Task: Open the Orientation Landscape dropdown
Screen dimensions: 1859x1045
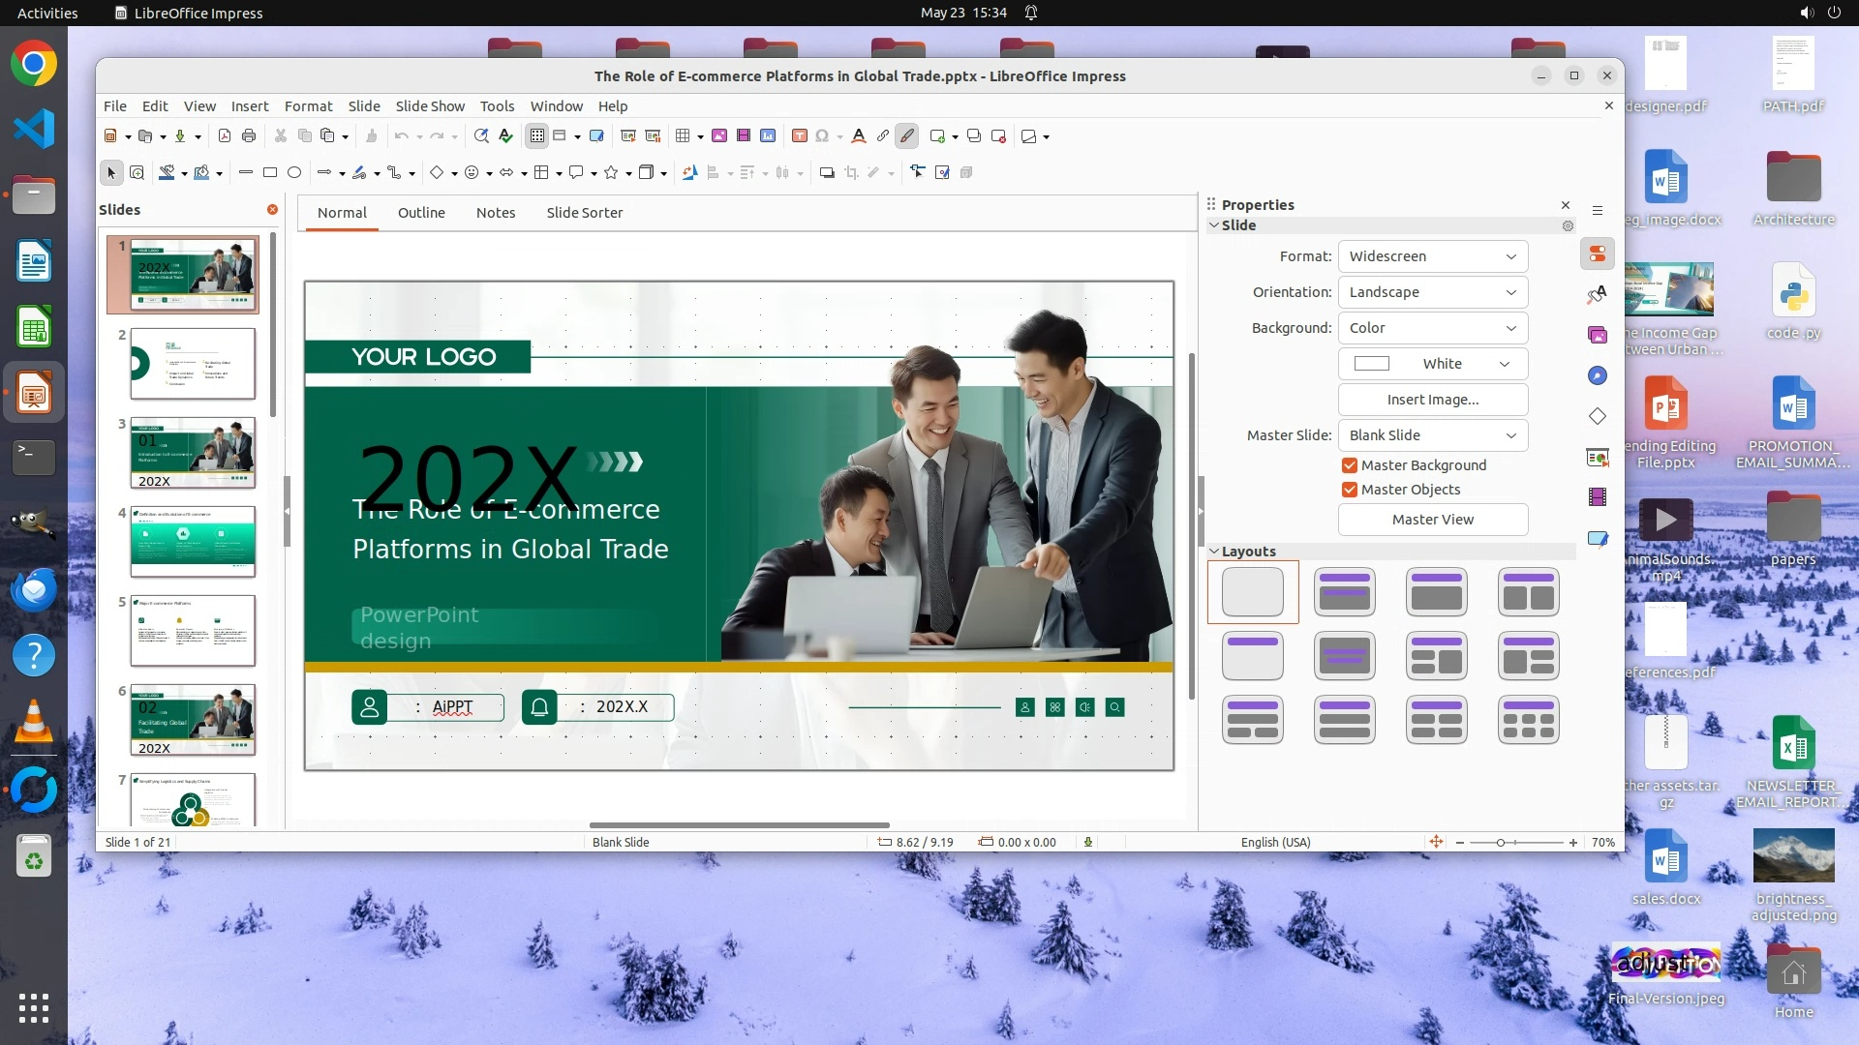Action: pos(1433,292)
